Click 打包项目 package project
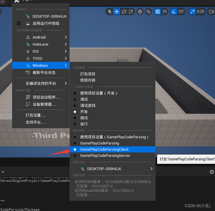Screen dimensions: 215x211 (x=112, y=74)
